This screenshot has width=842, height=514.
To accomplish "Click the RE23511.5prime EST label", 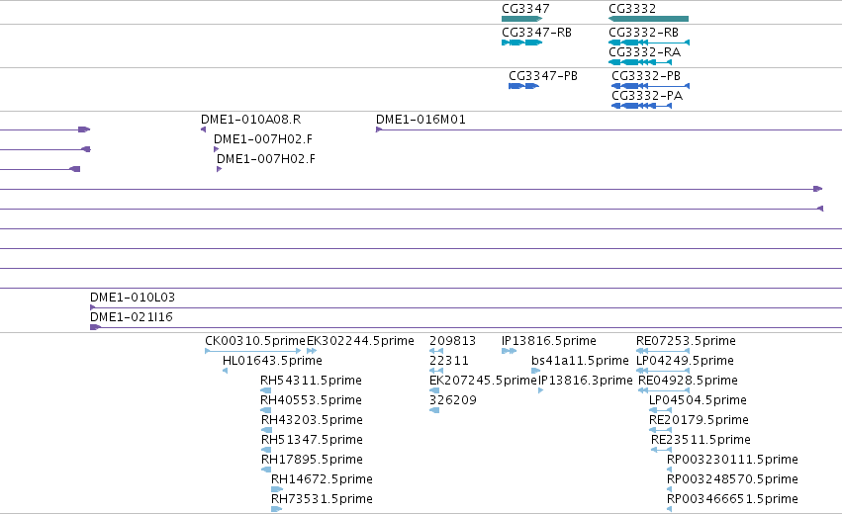I will 701,440.
